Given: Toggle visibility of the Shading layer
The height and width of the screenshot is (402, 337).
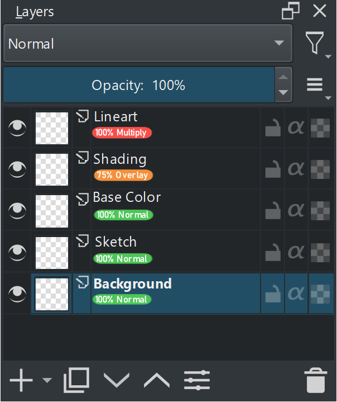Looking at the screenshot, I should pos(17,168).
